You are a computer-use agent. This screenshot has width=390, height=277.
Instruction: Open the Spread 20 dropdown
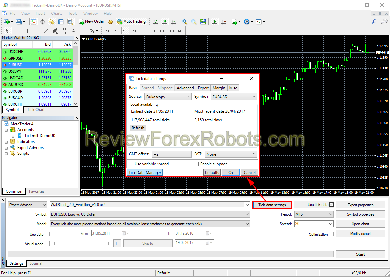tap(314, 224)
